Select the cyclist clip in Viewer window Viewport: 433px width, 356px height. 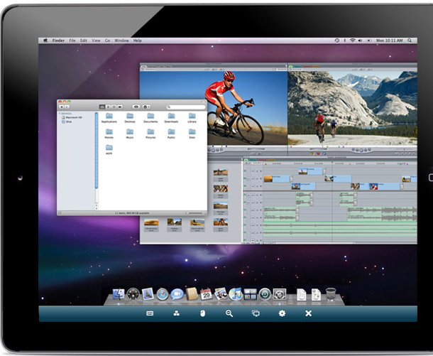[214, 108]
